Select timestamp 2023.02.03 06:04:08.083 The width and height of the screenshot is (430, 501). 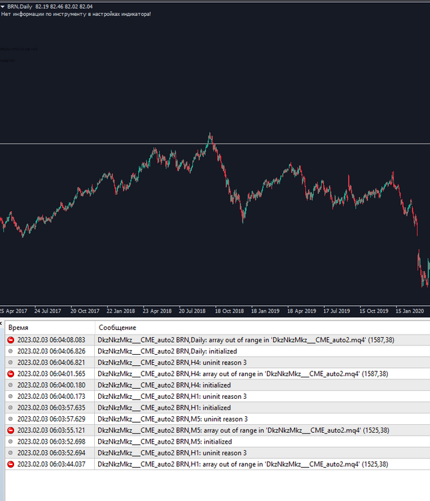click(x=51, y=340)
